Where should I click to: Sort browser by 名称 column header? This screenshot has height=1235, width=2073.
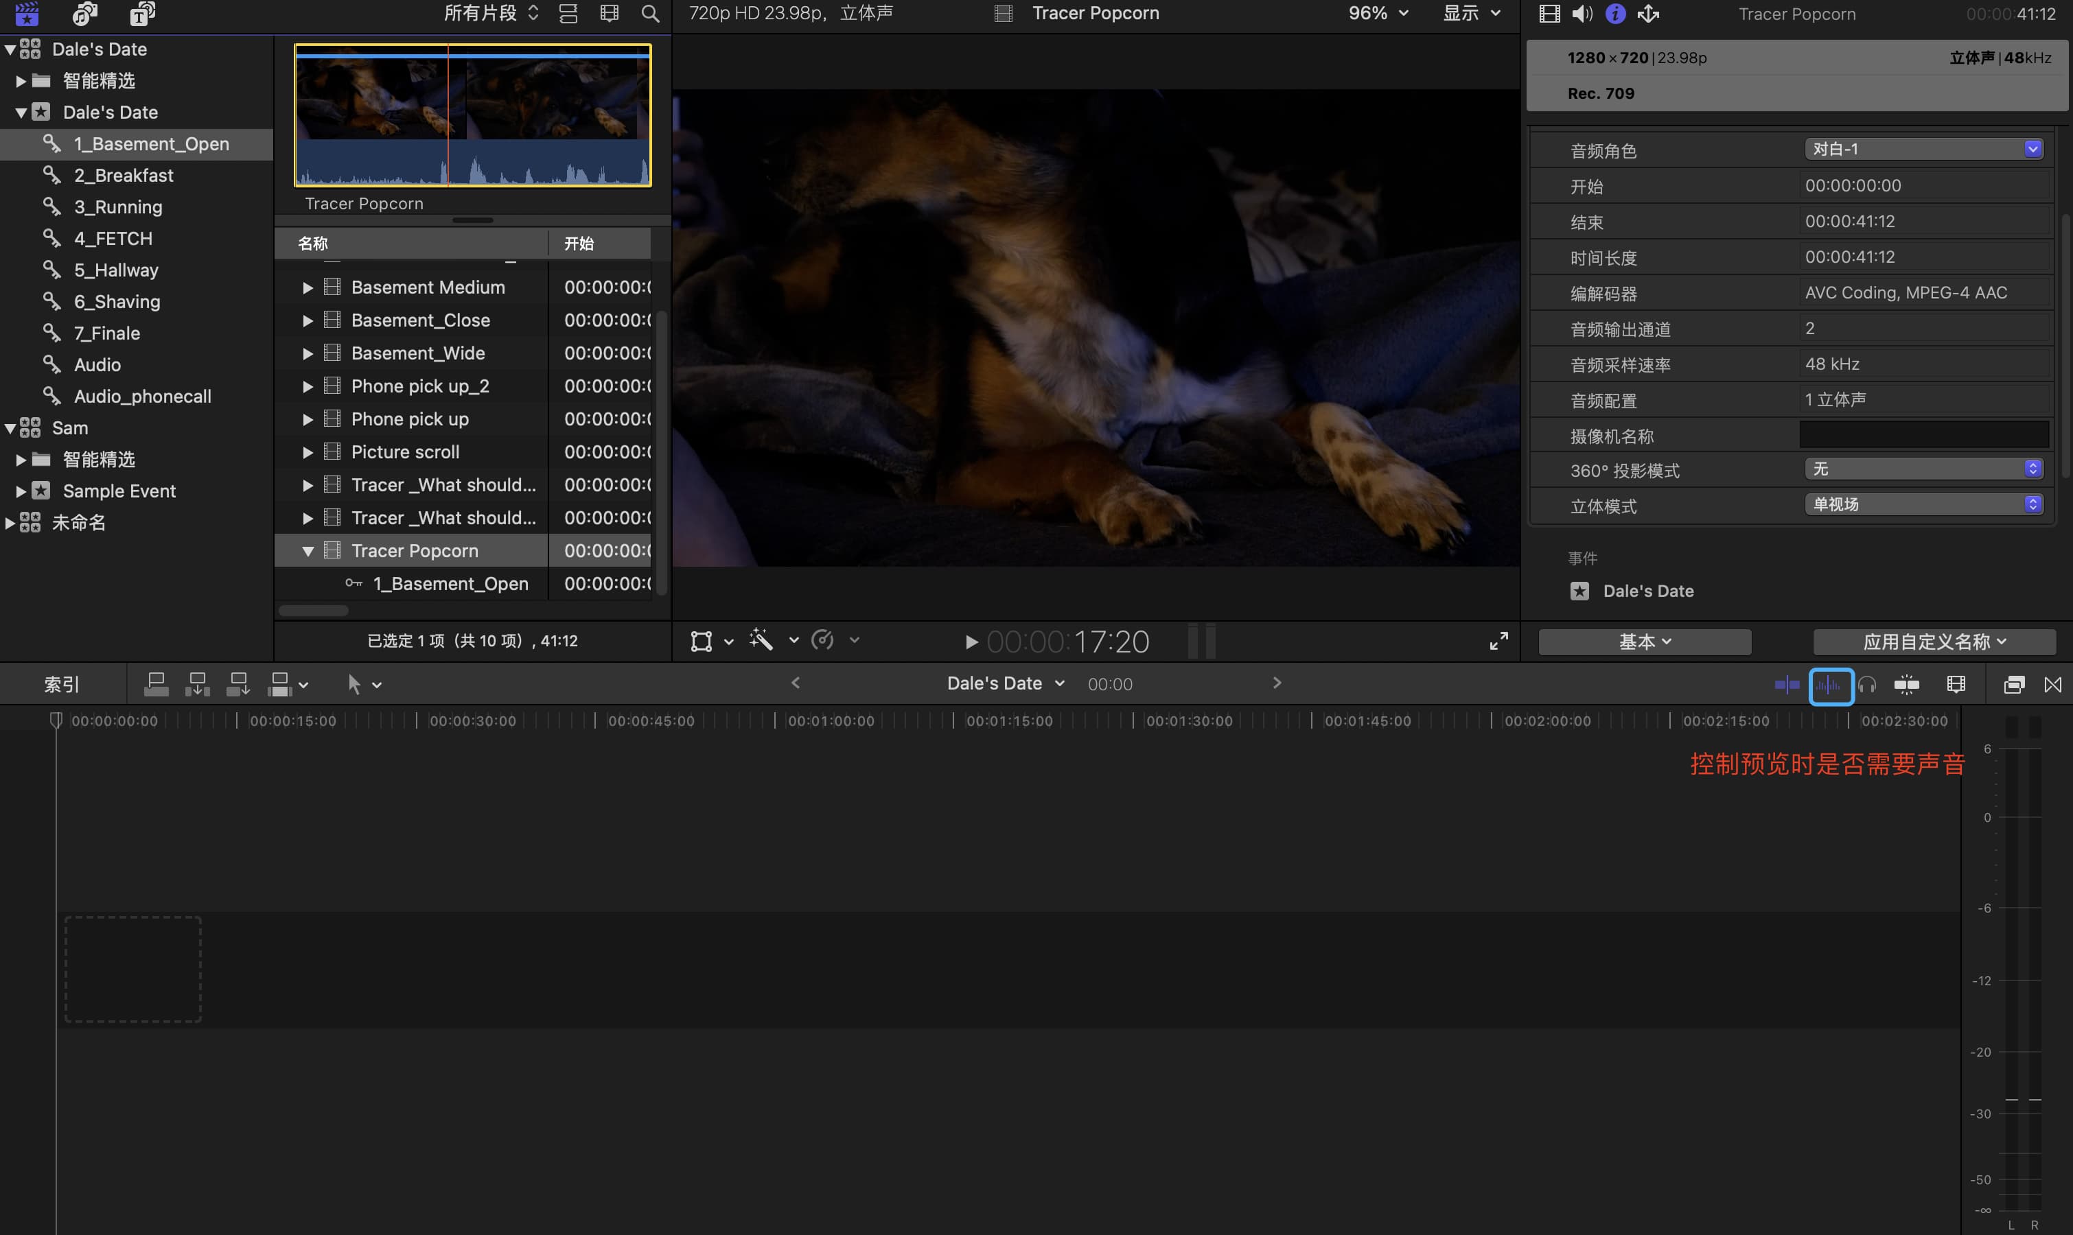point(411,244)
